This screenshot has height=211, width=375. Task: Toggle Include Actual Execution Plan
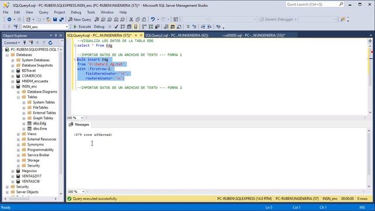point(144,26)
